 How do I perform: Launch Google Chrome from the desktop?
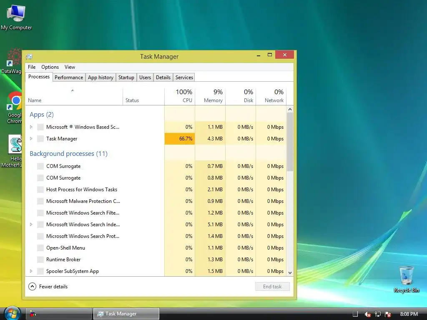pos(14,107)
